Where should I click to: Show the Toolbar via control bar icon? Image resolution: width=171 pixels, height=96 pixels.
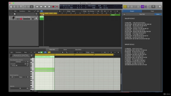pyautogui.click(x=21, y=7)
